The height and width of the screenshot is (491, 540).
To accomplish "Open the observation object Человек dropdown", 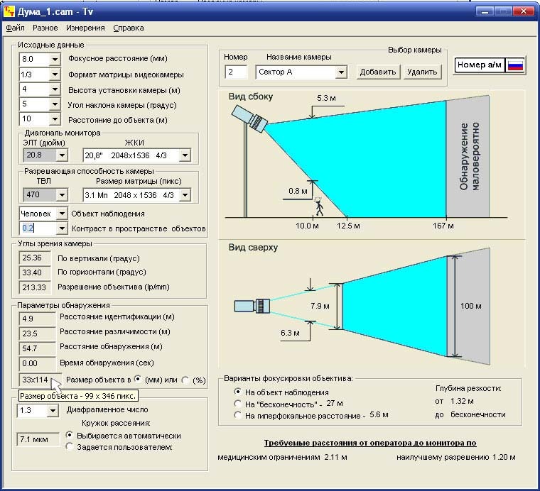I will [62, 214].
